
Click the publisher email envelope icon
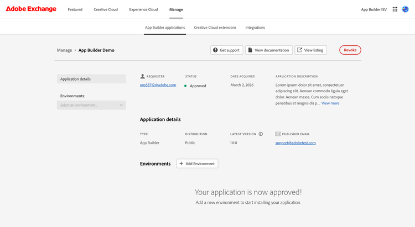click(278, 134)
